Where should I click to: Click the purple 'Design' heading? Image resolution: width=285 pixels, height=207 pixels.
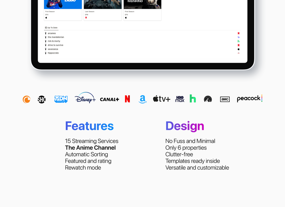pos(185,126)
